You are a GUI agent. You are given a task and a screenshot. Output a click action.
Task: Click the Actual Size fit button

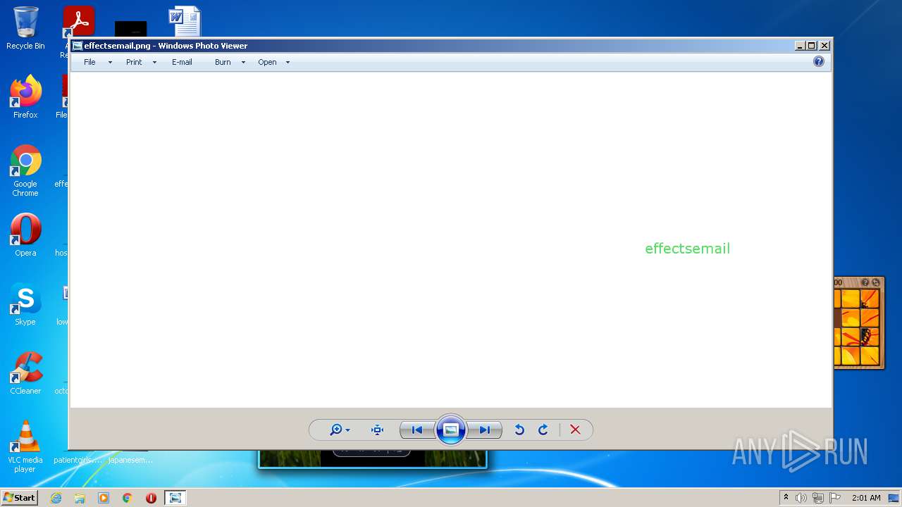tap(377, 430)
